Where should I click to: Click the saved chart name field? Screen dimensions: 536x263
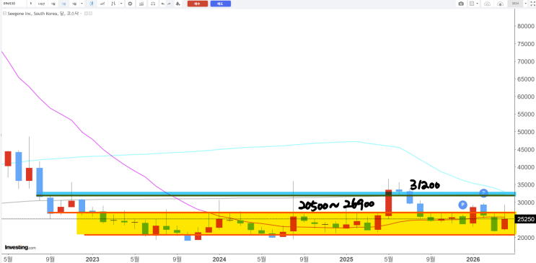515,4
